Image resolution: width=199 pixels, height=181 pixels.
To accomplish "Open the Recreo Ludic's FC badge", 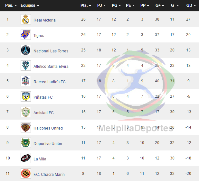I will point(26,81).
